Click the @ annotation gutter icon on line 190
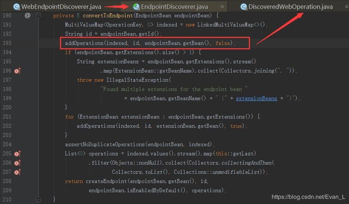Image resolution: width=349 pixels, height=204 pixels. (x=28, y=16)
